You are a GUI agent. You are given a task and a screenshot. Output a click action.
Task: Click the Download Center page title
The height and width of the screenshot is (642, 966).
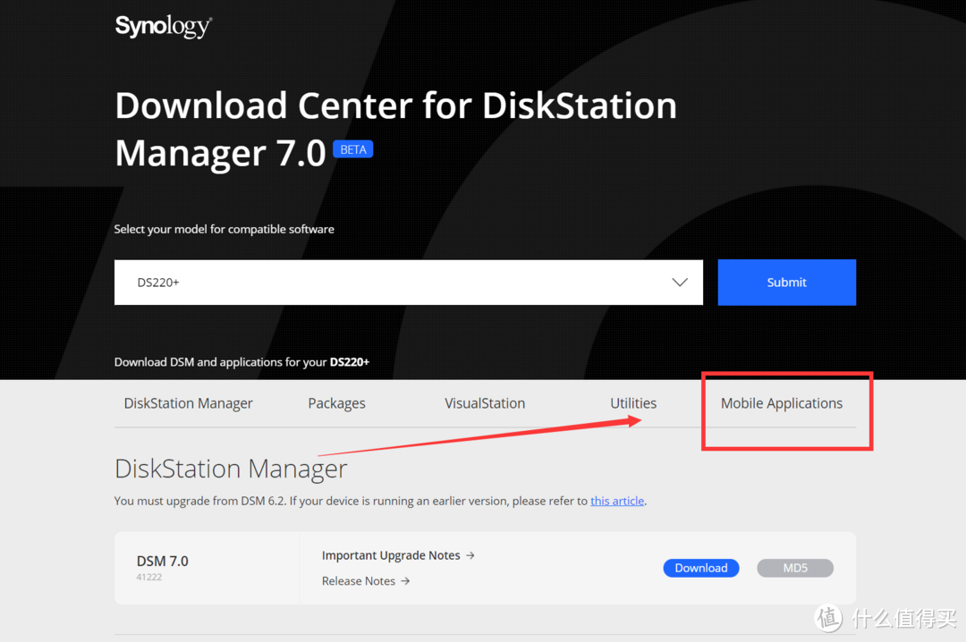tap(395, 129)
